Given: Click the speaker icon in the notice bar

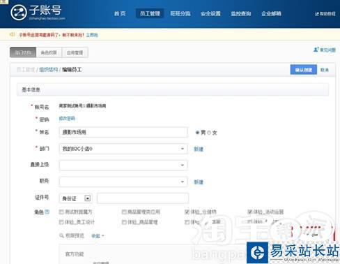Looking at the screenshot, I should (x=12, y=35).
